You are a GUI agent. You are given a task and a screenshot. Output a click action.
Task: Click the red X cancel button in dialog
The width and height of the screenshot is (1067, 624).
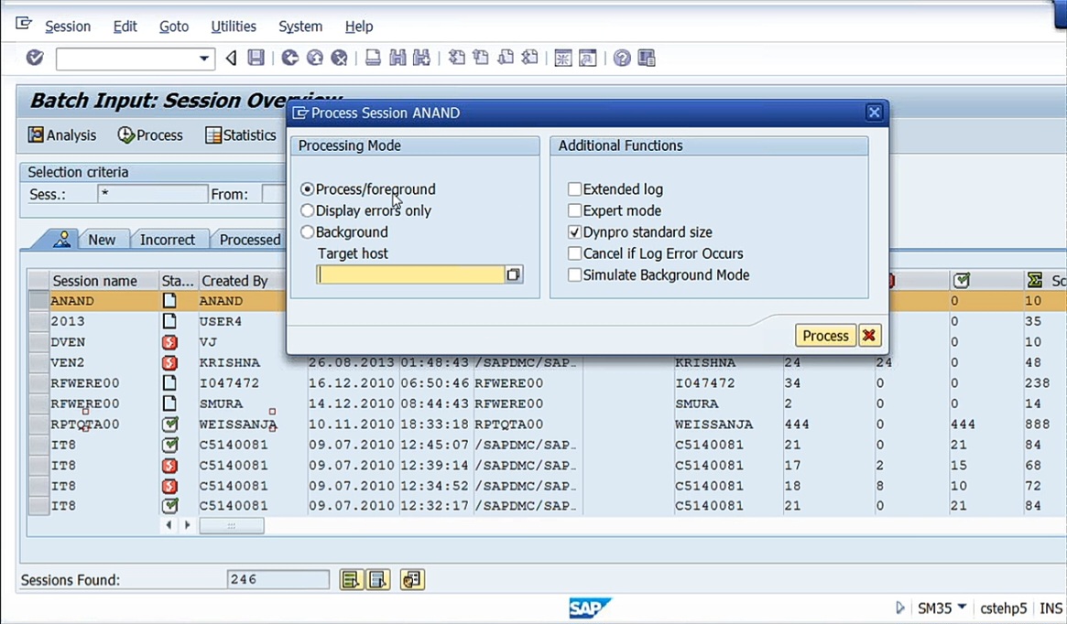click(869, 336)
